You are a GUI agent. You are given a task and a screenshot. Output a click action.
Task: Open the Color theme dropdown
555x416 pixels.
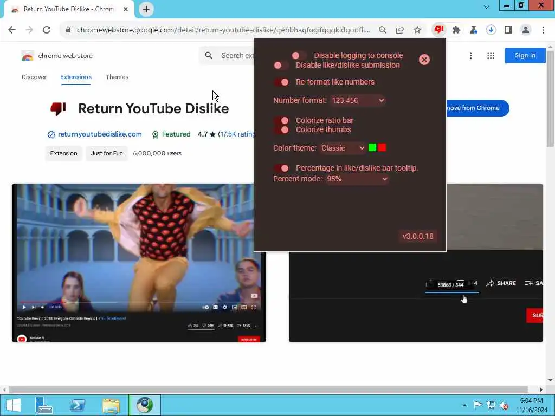coord(343,148)
